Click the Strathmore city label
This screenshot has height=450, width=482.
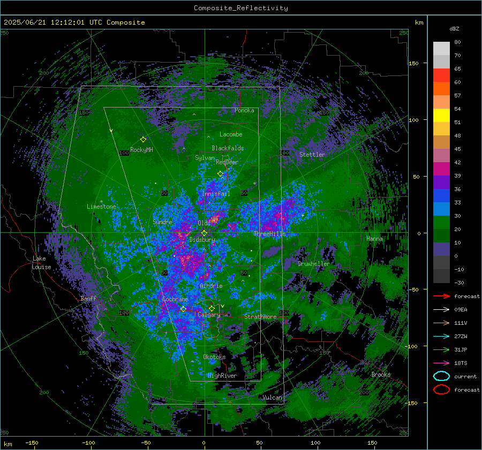click(x=260, y=317)
